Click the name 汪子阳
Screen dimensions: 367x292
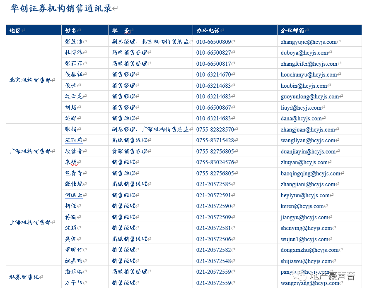click(74, 283)
